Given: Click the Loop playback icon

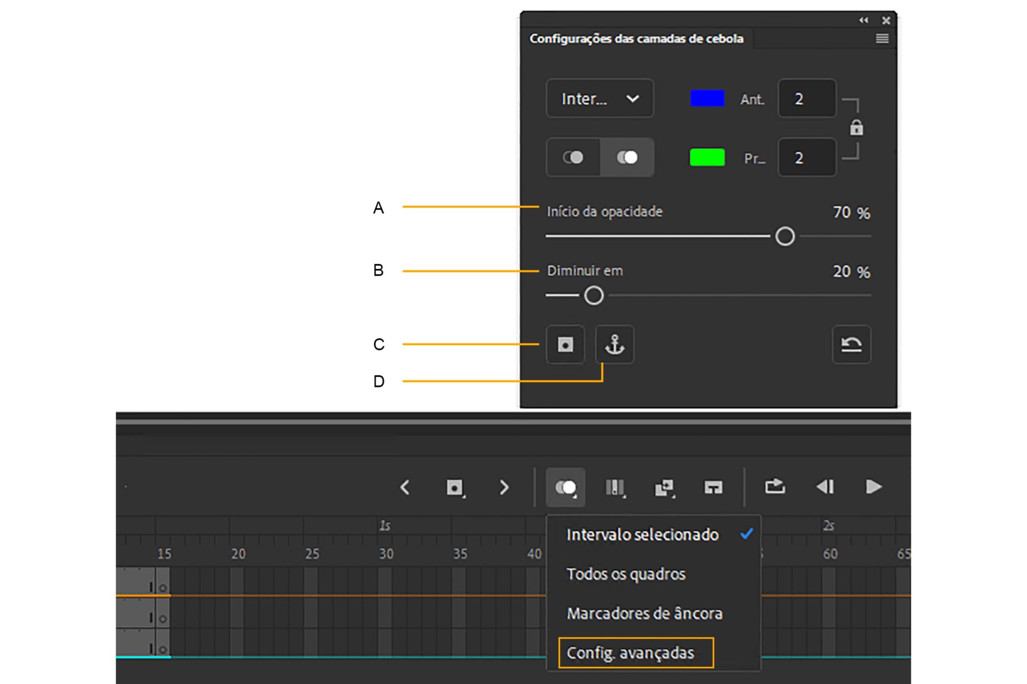Looking at the screenshot, I should 775,487.
